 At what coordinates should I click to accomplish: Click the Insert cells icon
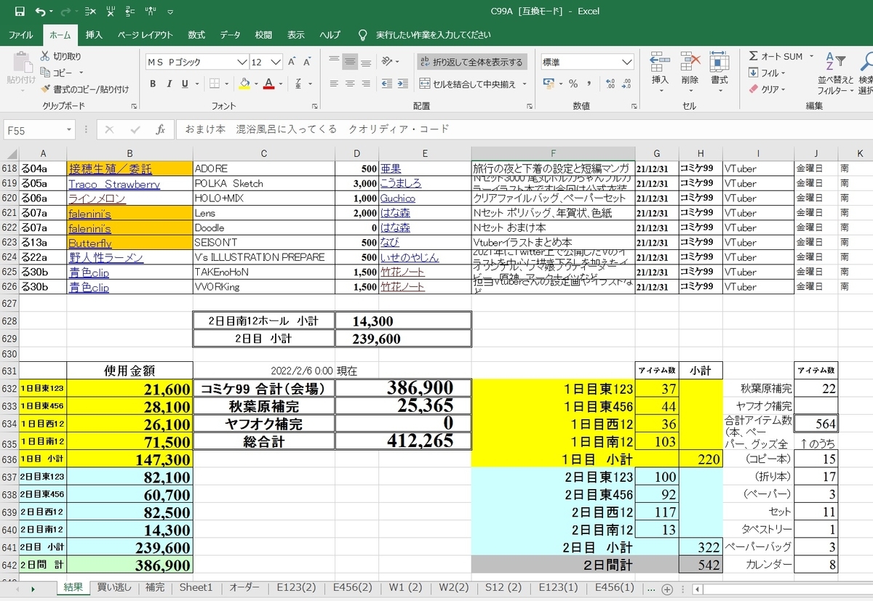click(660, 62)
